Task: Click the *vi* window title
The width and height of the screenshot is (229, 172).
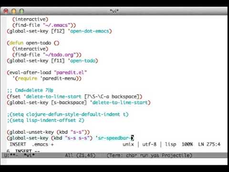Action: 114,11
